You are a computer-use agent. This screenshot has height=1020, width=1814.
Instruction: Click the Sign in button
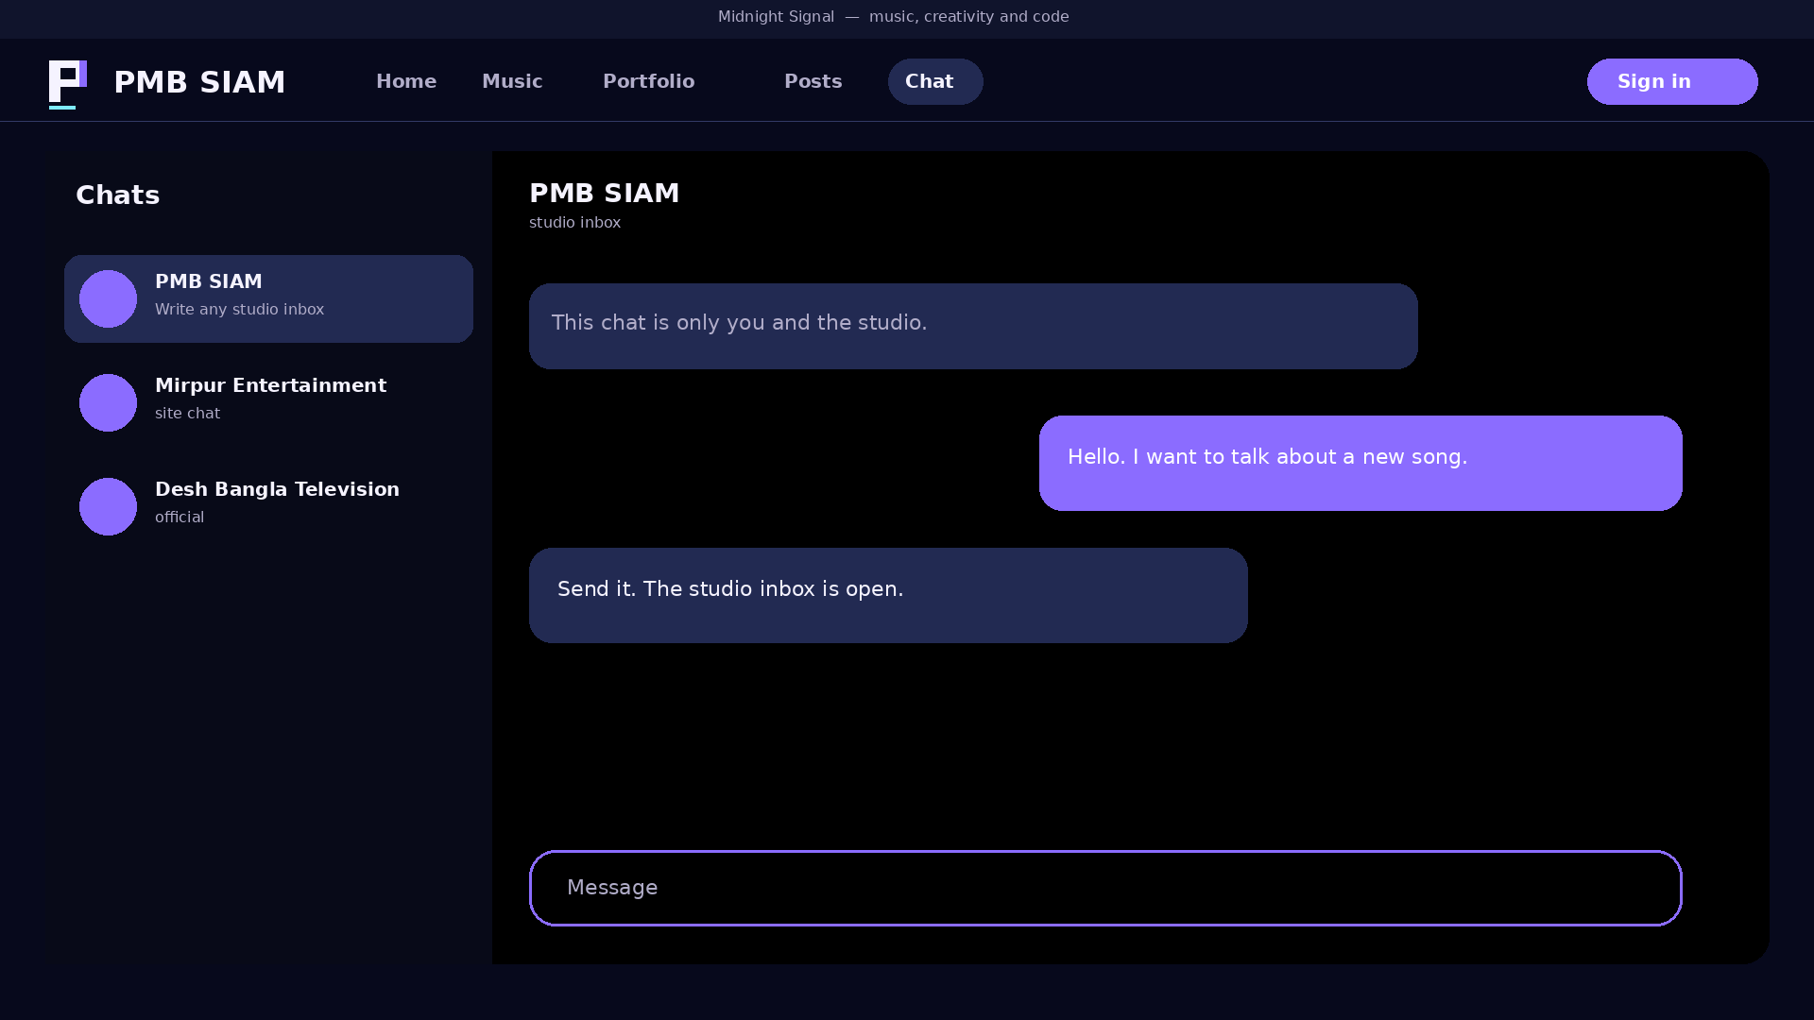pos(1672,81)
